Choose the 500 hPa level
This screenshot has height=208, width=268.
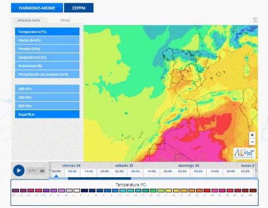click(x=47, y=97)
